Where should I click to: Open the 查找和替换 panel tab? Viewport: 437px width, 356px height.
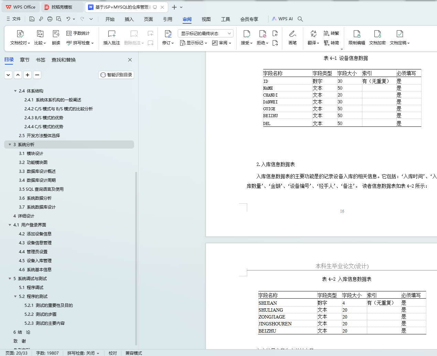pos(64,60)
